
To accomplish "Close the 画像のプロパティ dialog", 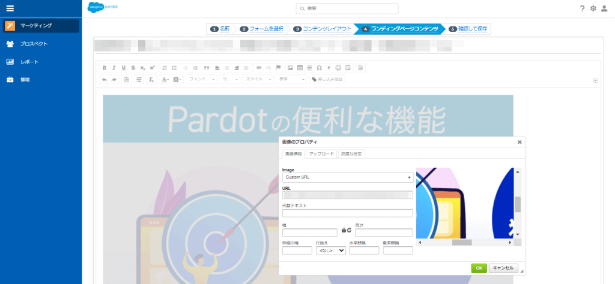I will click(520, 143).
